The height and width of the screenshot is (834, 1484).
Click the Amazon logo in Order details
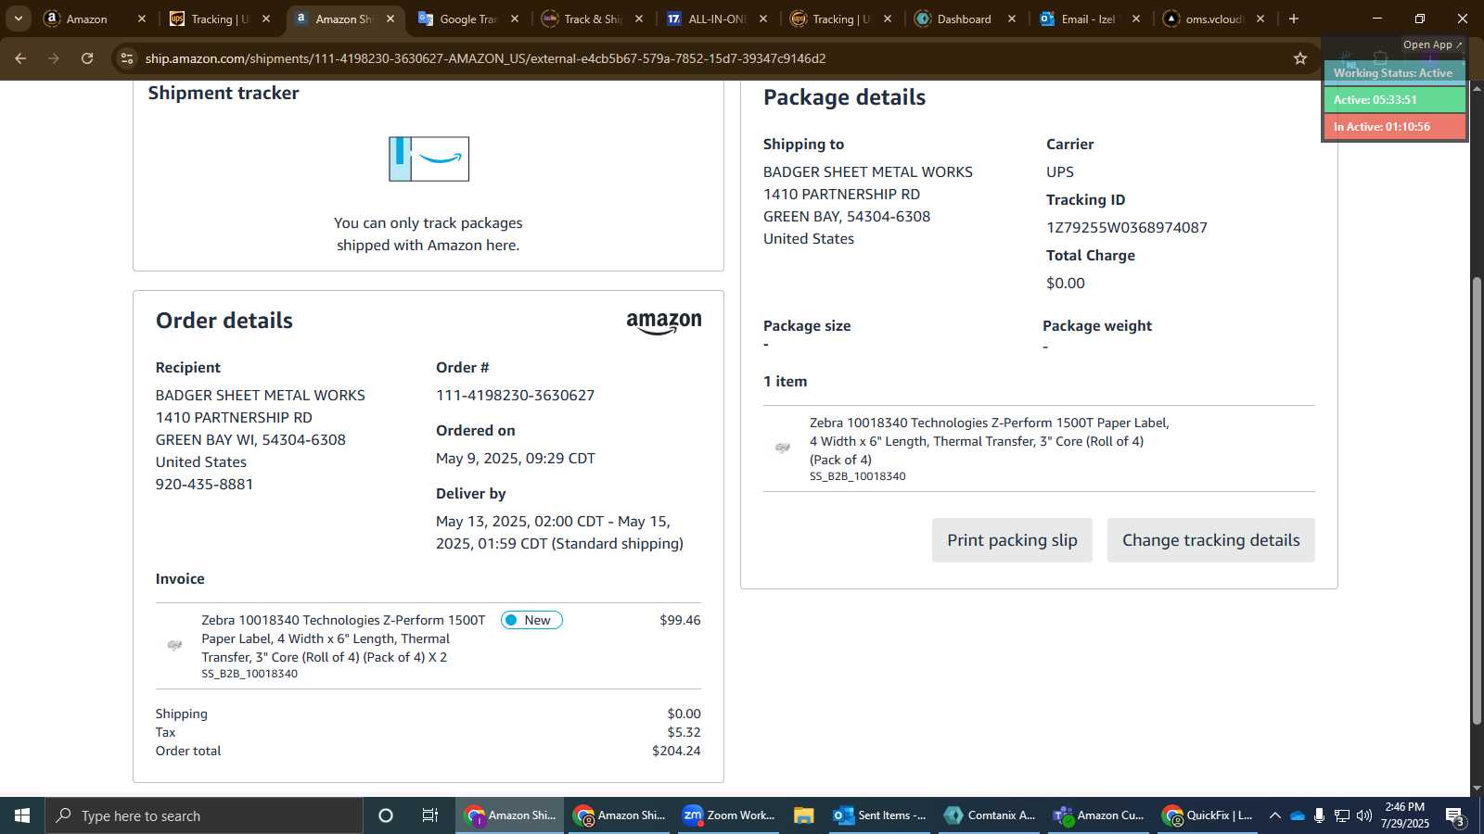click(664, 322)
